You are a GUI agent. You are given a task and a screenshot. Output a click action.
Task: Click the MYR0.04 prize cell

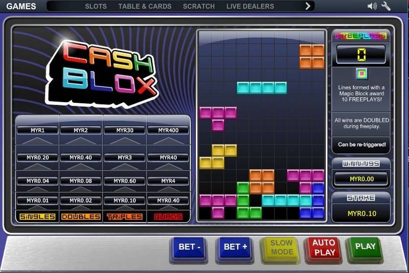pyautogui.click(x=37, y=181)
